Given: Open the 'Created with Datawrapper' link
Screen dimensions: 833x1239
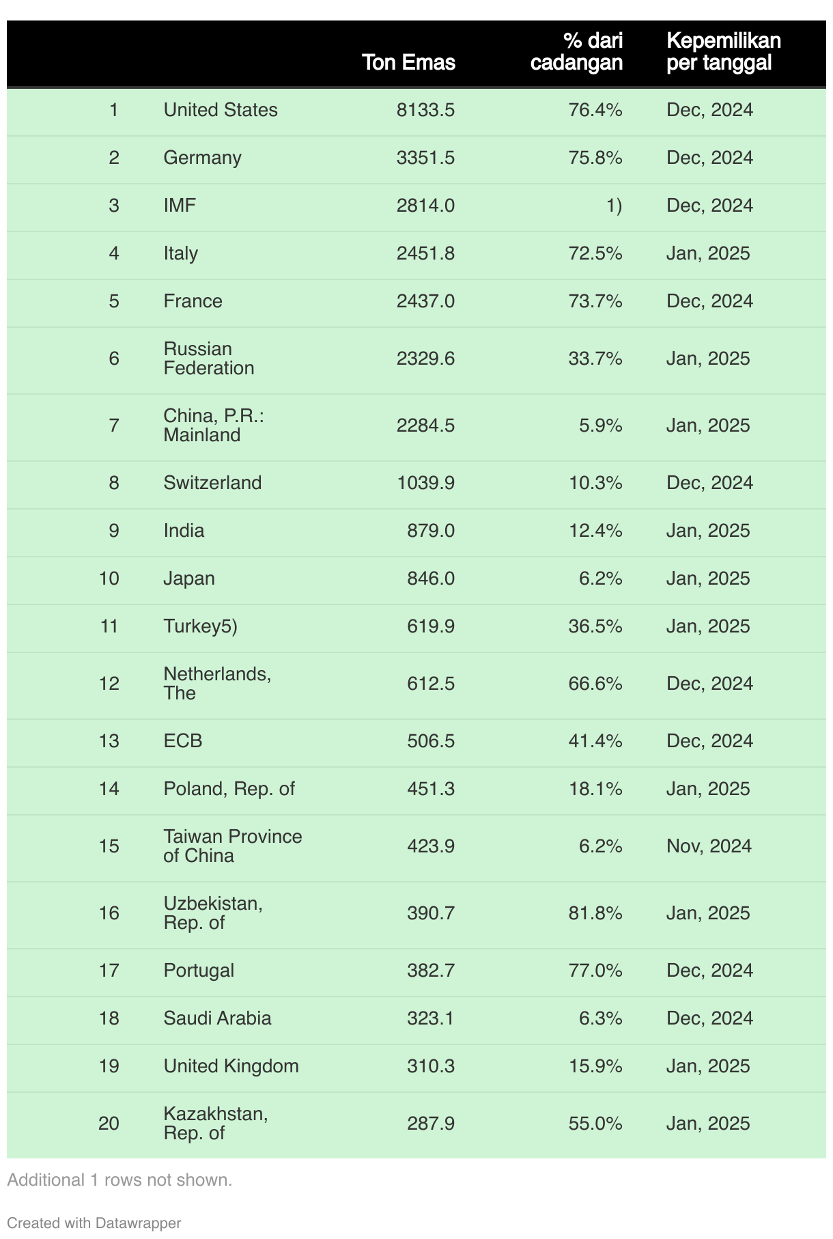Looking at the screenshot, I should point(94,1223).
